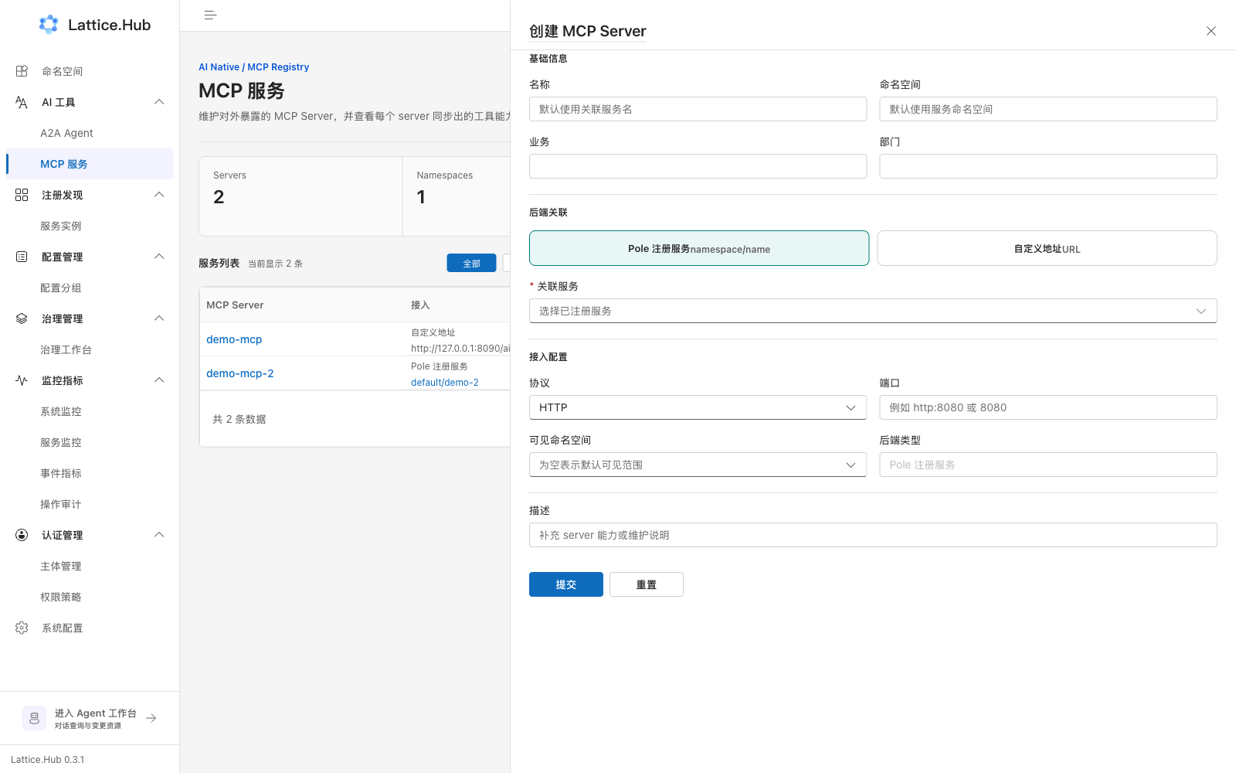The width and height of the screenshot is (1236, 773).
Task: Click the 系统配置 gear icon
Action: (22, 628)
